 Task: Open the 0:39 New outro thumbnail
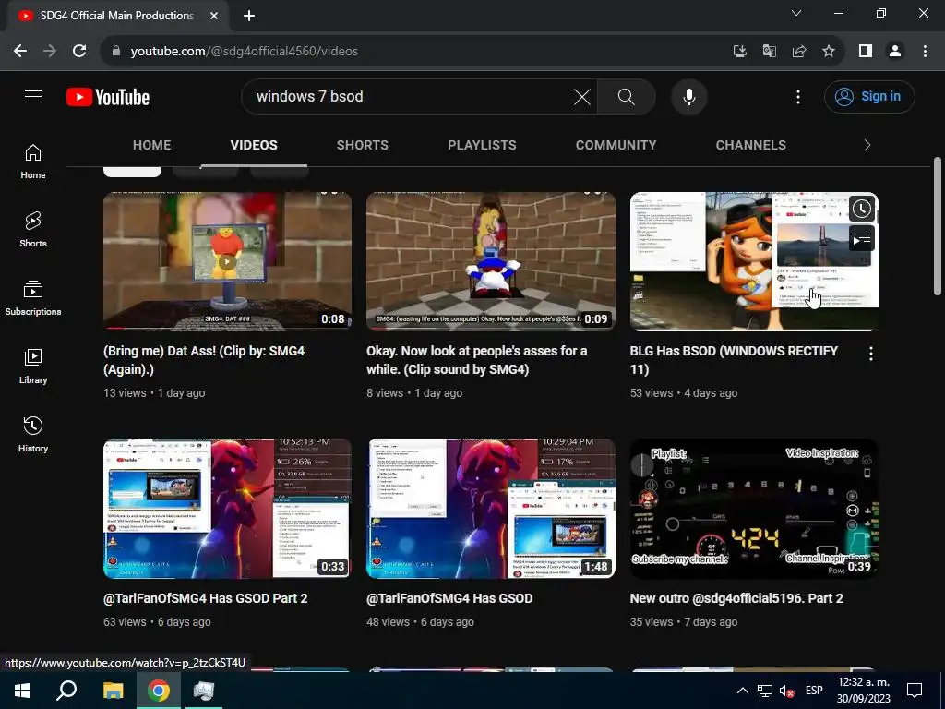tap(754, 509)
